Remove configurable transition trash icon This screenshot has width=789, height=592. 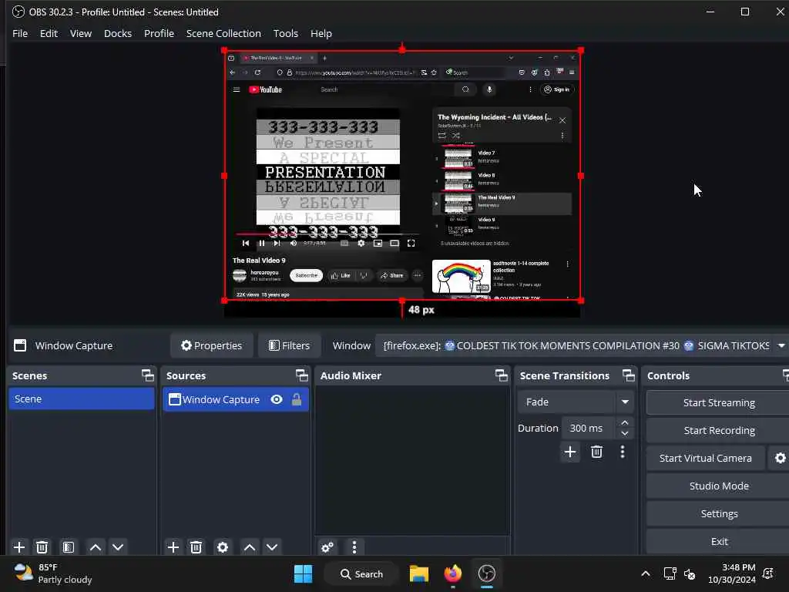click(x=597, y=452)
